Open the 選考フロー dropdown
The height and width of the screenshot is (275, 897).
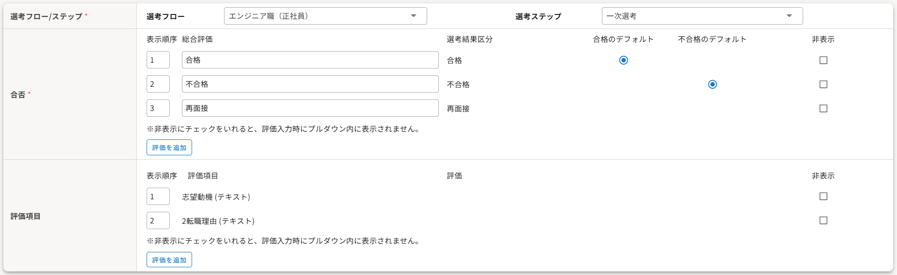coord(319,16)
